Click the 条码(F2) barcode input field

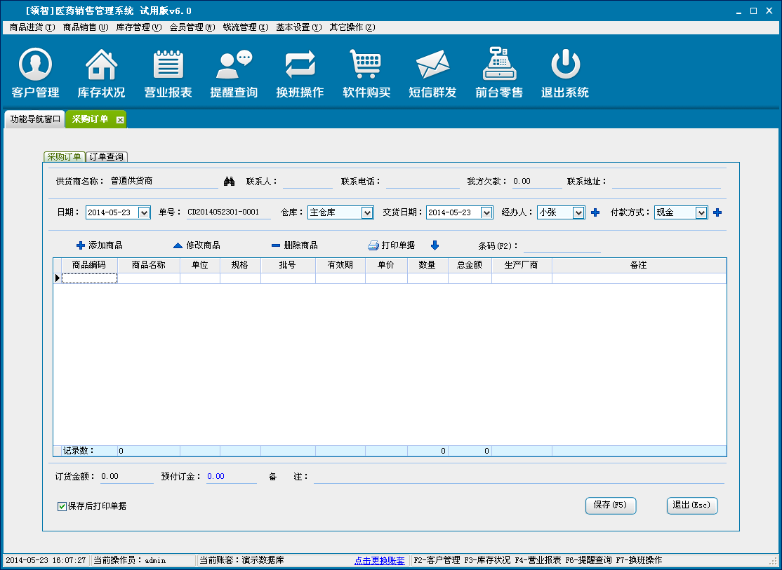point(562,245)
